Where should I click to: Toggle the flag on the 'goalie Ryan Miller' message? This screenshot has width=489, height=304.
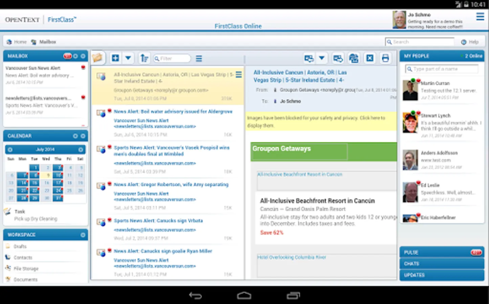110,250
